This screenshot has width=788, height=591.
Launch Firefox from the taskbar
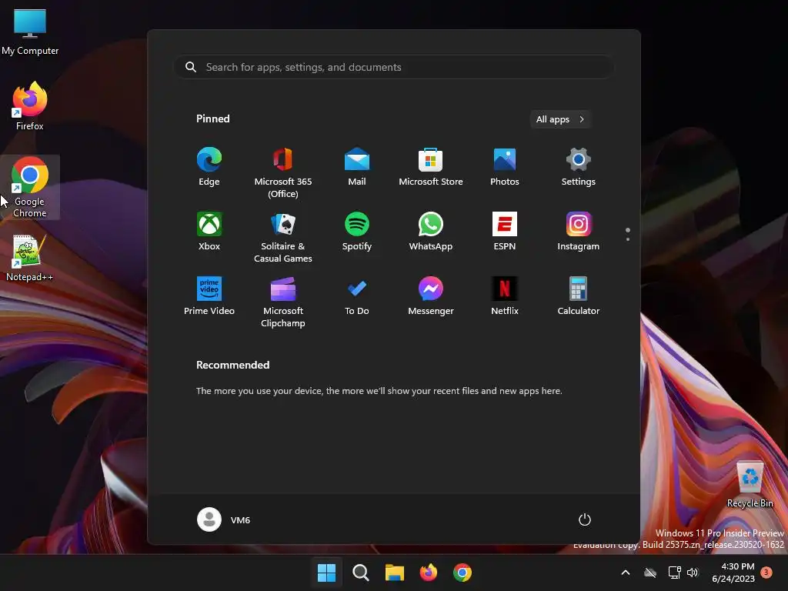428,573
